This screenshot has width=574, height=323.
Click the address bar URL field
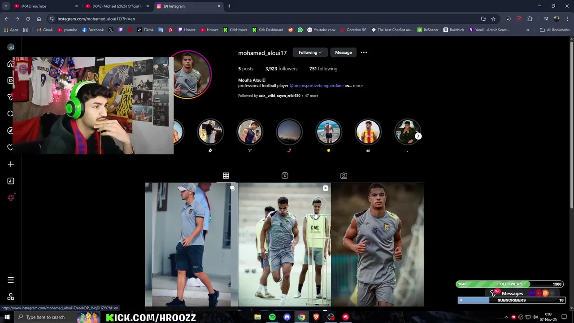coord(265,19)
